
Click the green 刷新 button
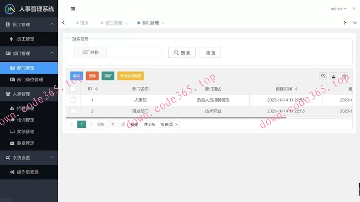click(x=108, y=76)
